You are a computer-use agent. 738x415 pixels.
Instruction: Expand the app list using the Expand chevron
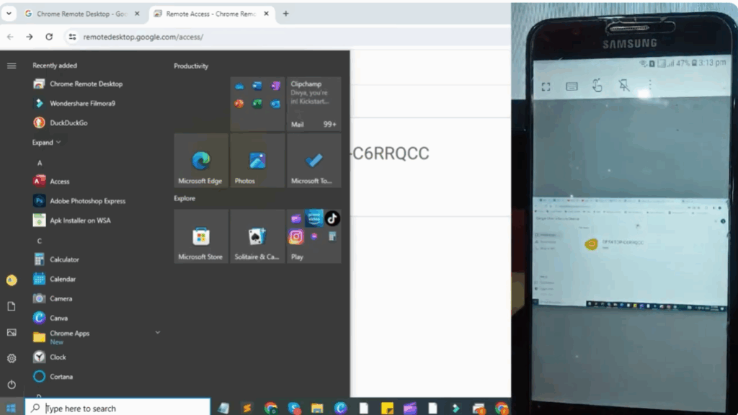click(46, 142)
